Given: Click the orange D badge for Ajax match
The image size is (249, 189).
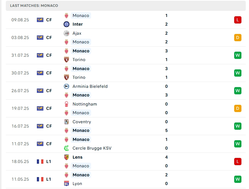Looking at the screenshot, I should [x=237, y=38].
